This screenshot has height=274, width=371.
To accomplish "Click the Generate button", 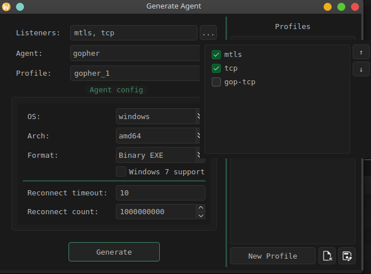I will tap(114, 252).
